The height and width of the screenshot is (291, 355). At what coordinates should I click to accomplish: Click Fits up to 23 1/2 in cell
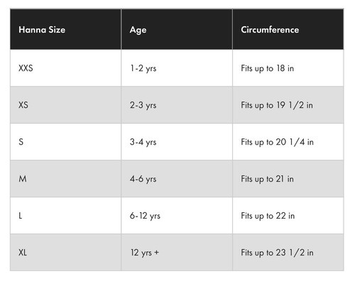point(288,253)
